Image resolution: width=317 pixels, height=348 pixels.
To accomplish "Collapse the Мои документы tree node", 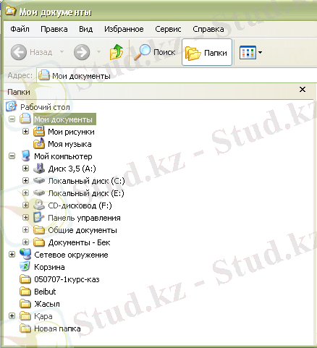I will (12, 119).
